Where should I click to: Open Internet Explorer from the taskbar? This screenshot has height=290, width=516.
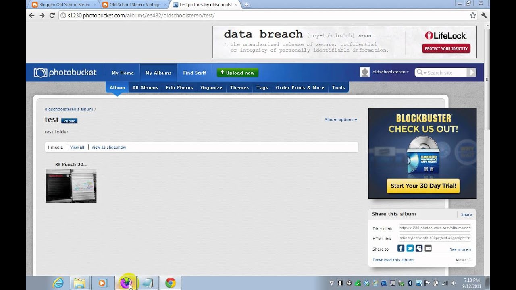click(x=58, y=283)
